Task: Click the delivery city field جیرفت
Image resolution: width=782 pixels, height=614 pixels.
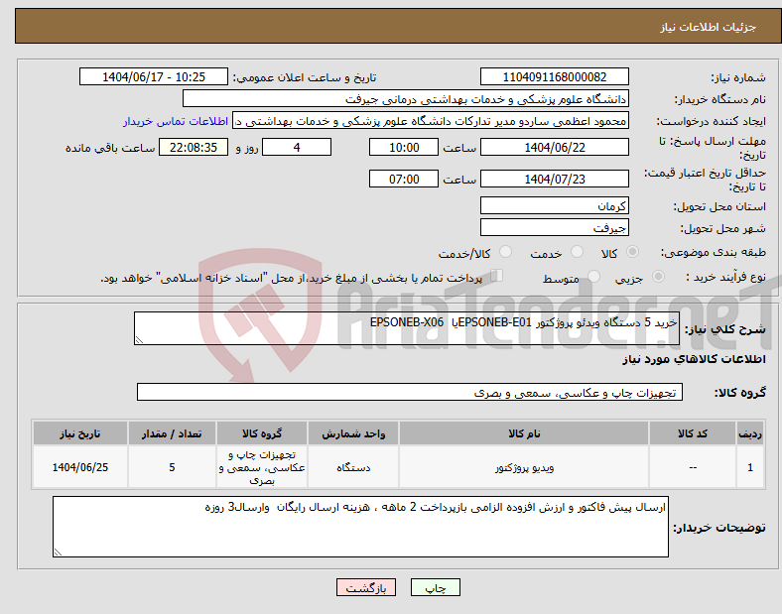Action: click(x=554, y=228)
